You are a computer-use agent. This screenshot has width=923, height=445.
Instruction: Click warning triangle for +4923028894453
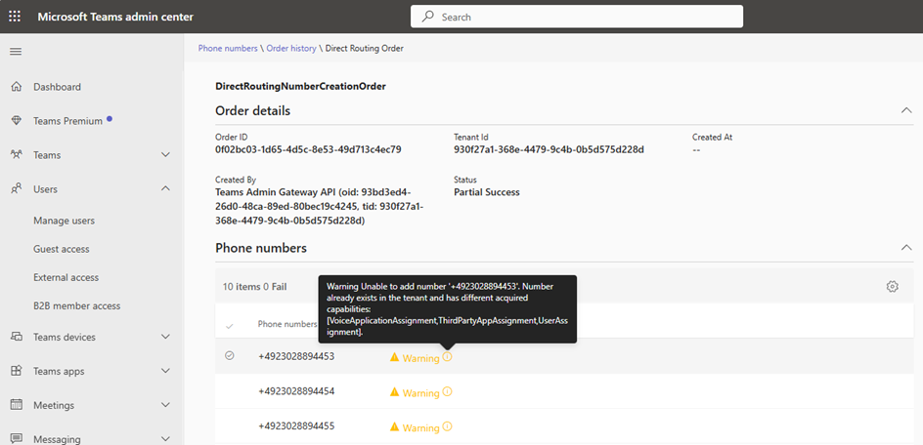[394, 357]
